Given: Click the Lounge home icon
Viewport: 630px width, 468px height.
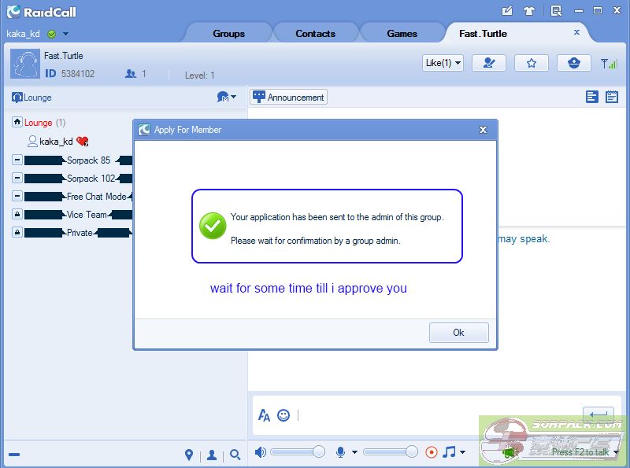Looking at the screenshot, I should (17, 122).
